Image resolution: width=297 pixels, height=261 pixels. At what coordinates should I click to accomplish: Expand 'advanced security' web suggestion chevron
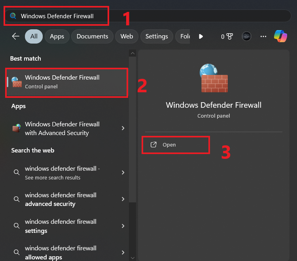123,199
